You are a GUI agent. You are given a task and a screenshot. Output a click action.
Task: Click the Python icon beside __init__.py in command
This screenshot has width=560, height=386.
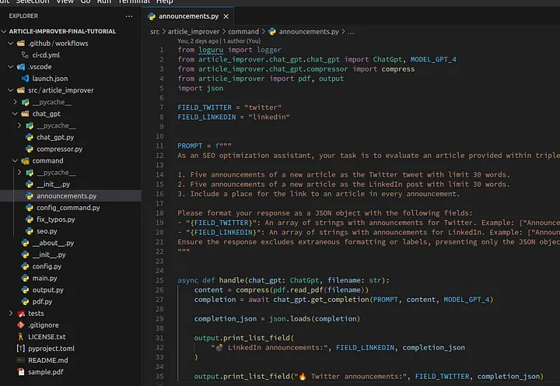(30, 184)
